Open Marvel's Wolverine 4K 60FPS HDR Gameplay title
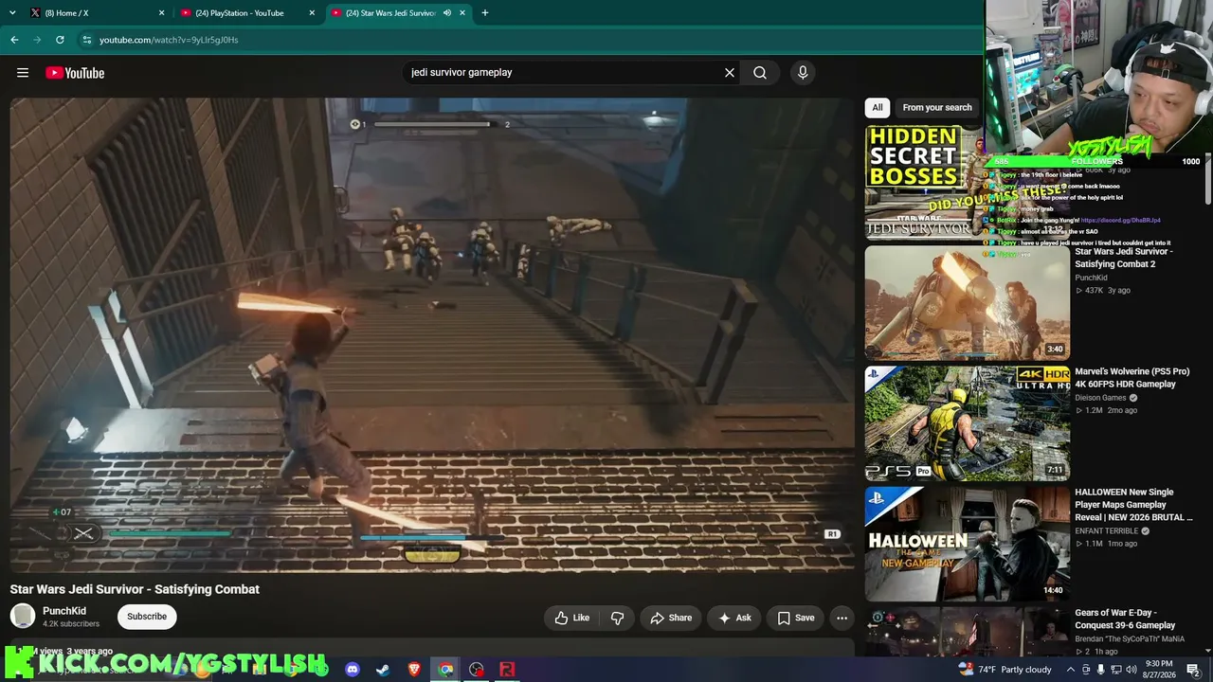This screenshot has width=1213, height=682. click(x=1132, y=378)
